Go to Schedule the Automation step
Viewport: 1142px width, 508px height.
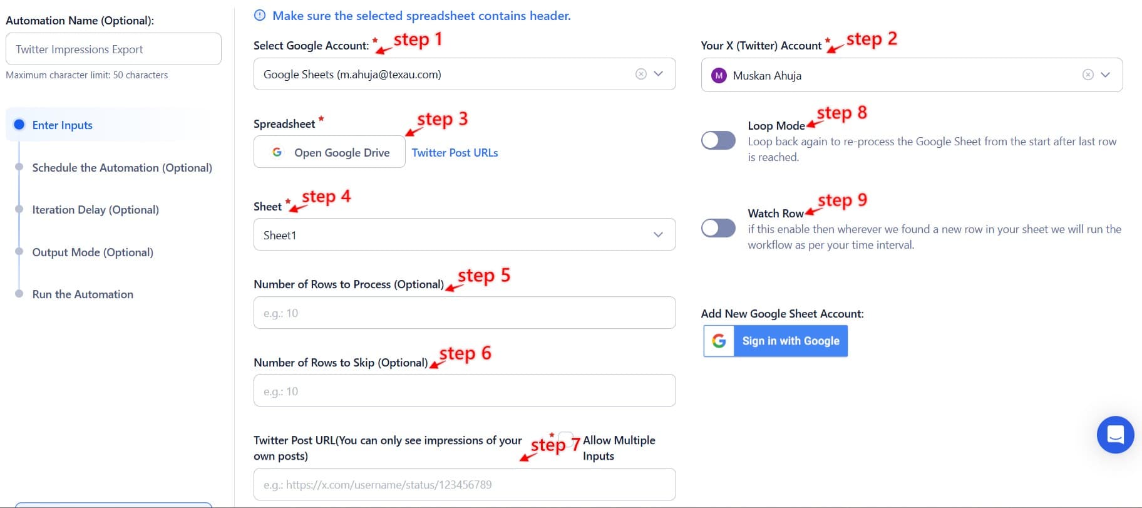tap(122, 167)
